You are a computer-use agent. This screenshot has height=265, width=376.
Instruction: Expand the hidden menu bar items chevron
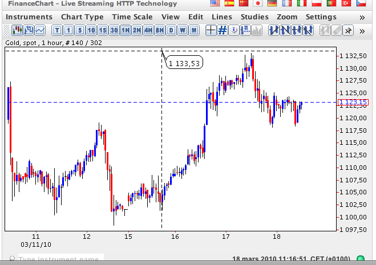tap(362, 17)
